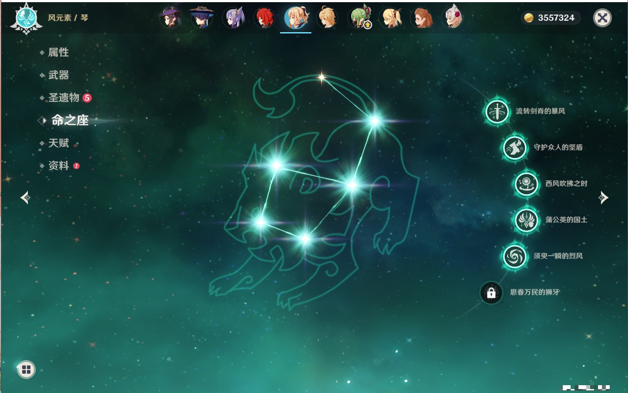Switch to Diluc's red-haired avatar
Viewport: 628px width, 393px height.
(x=264, y=18)
